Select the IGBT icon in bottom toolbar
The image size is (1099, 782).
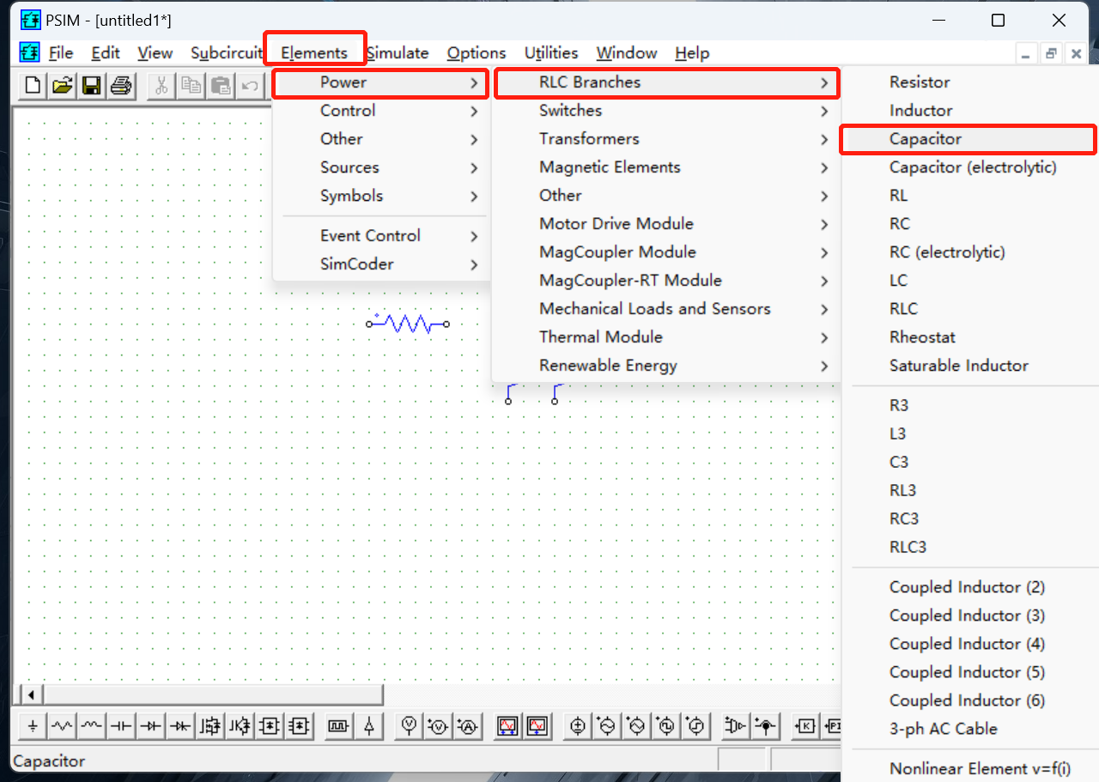240,726
